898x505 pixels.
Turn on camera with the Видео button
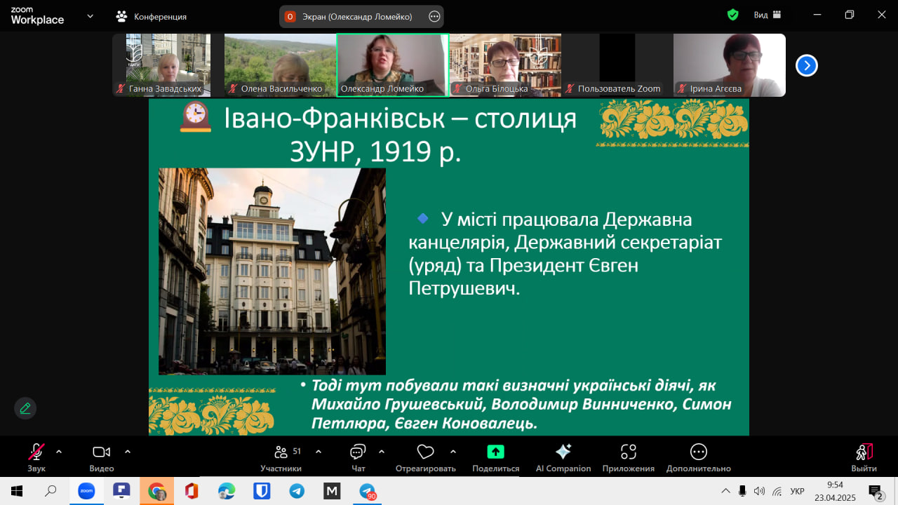point(102,457)
